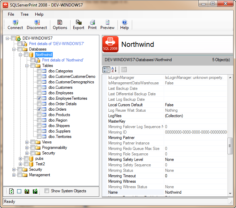Click 'Print details of DEV-WINDOWS7' link
The height and width of the screenshot is (208, 236).
coord(57,44)
